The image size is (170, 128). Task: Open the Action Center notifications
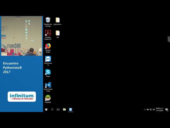167,110
